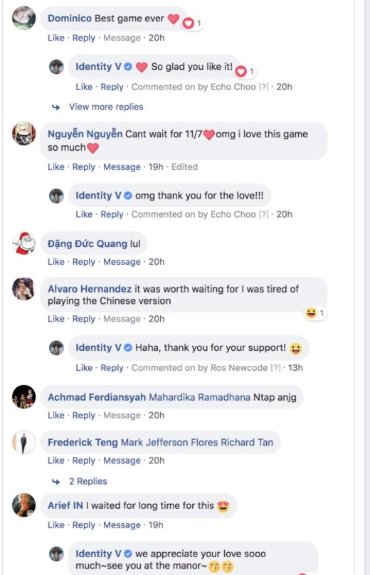
Task: Open Nguyễn Nguyễn's profile avatar
Action: 23,134
